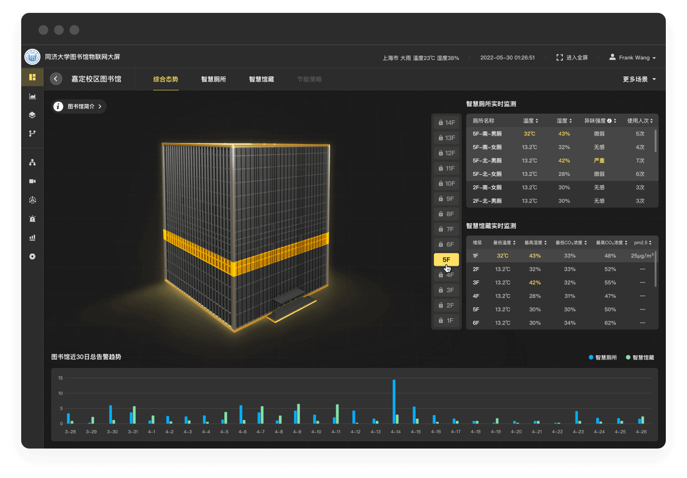
Task: Toggle 智慧馆藏 legend series in chart
Action: pyautogui.click(x=640, y=357)
